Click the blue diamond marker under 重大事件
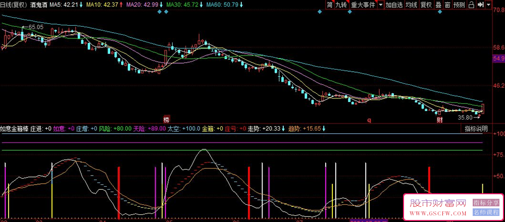Image resolution: width=505 pixels, height=222 pixels. [x=349, y=12]
